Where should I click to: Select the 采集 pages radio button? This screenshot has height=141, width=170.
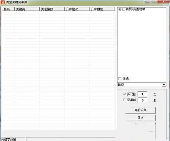(125, 94)
